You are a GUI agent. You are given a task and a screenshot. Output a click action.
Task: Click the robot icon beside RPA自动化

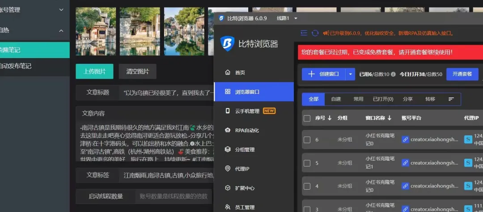coord(228,130)
